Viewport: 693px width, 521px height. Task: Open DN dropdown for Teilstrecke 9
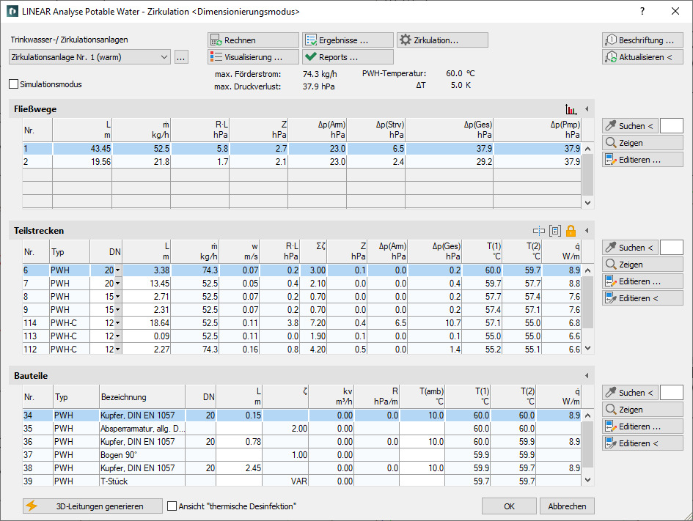(118, 310)
